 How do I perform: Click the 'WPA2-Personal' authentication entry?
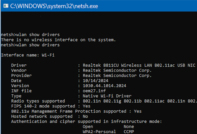pyautogui.click(x=99, y=132)
